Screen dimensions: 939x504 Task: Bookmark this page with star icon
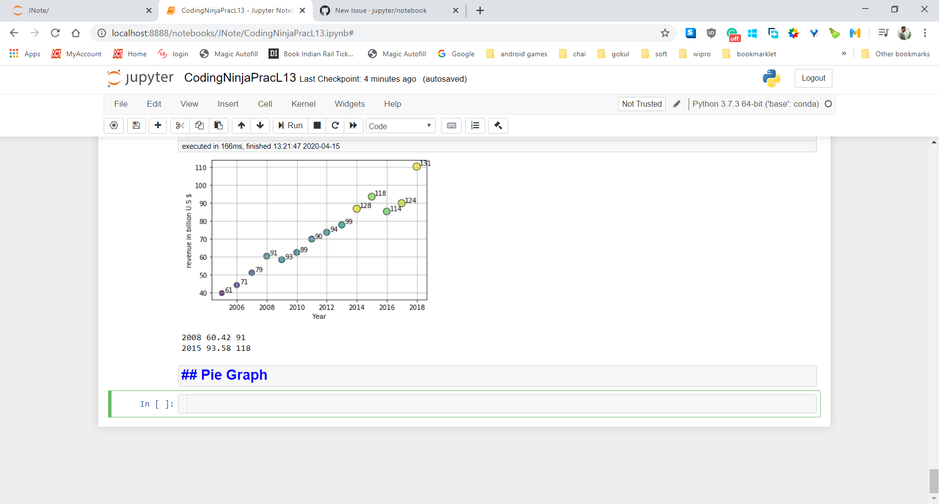point(665,33)
